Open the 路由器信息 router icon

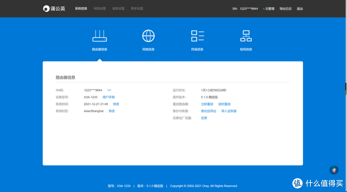[100, 36]
